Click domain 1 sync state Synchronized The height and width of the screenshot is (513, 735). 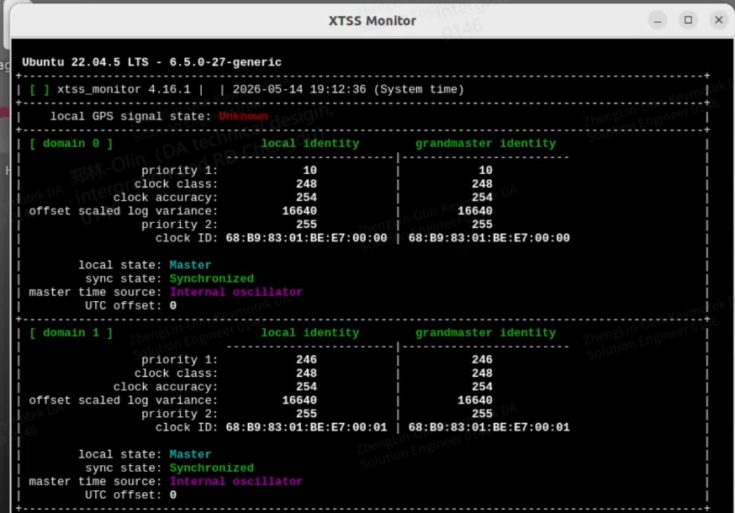[x=211, y=468]
